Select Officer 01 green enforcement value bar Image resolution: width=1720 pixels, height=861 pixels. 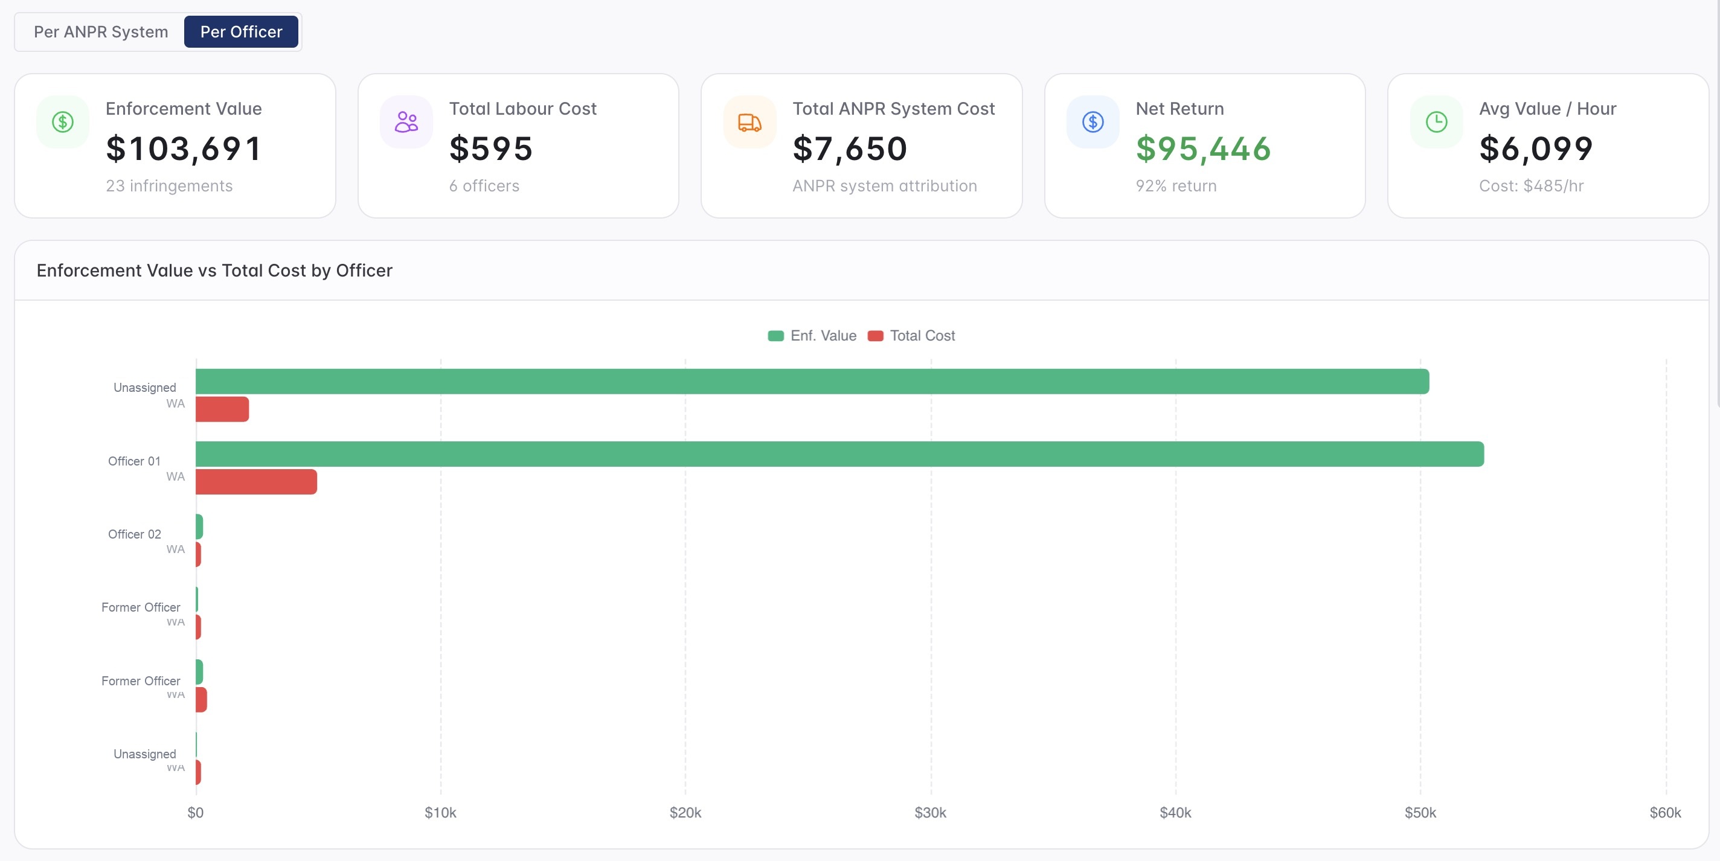tap(840, 454)
